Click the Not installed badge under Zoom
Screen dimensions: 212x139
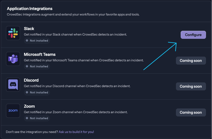click(x=37, y=118)
